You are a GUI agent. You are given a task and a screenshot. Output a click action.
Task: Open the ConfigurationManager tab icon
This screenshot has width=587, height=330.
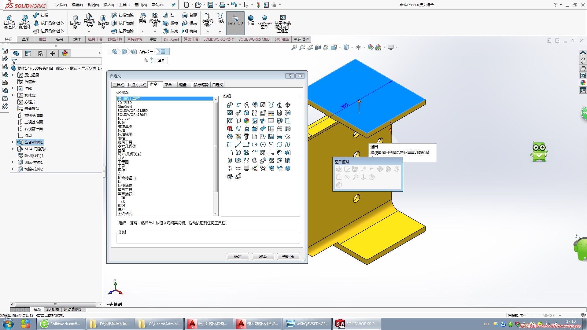point(40,53)
